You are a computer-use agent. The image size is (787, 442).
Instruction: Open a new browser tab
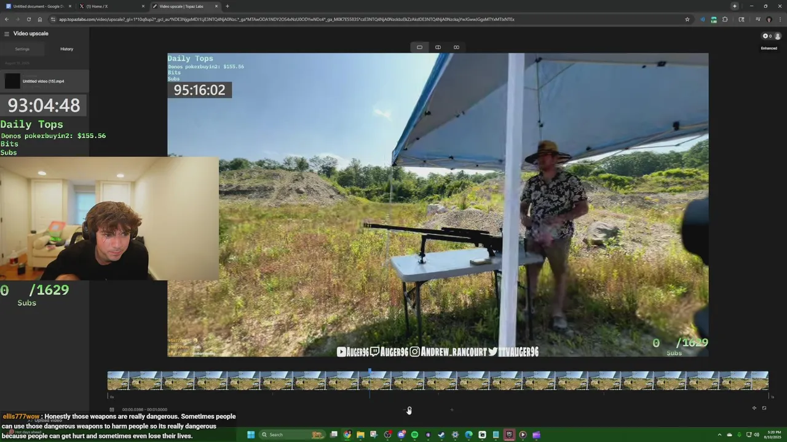click(x=227, y=6)
